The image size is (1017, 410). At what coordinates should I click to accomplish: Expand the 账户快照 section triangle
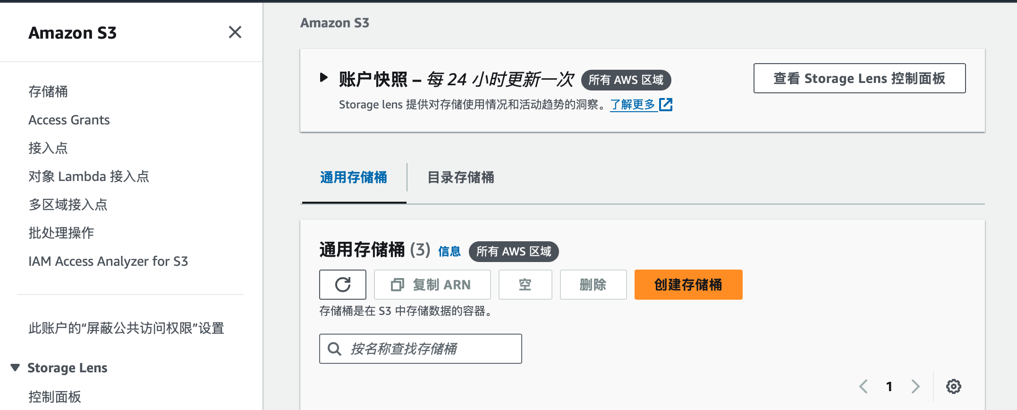click(323, 78)
